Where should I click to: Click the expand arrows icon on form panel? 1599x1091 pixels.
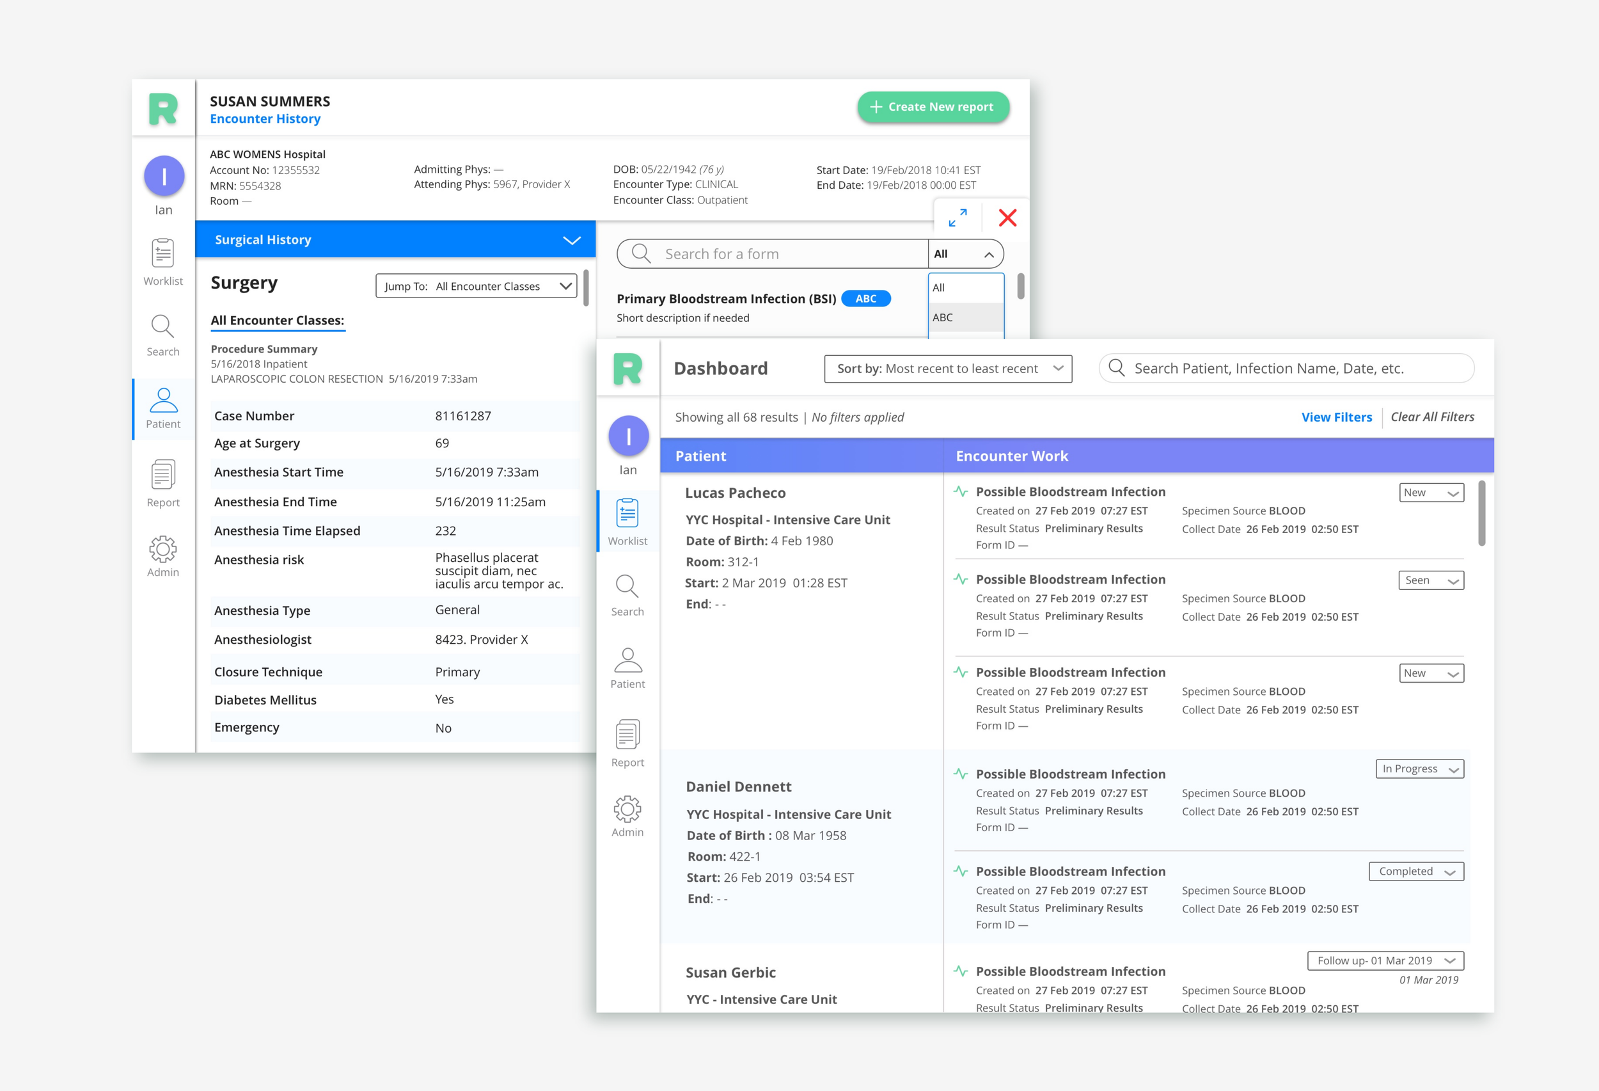click(957, 218)
